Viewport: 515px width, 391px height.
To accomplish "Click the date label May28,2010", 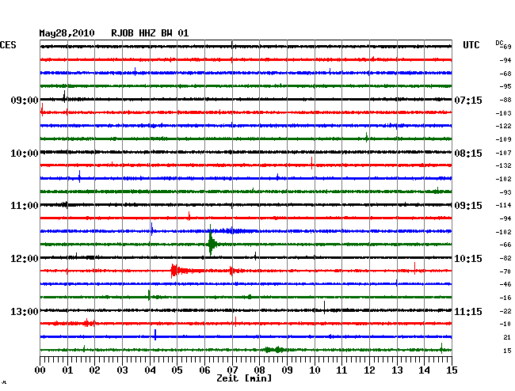I will 67,33.
